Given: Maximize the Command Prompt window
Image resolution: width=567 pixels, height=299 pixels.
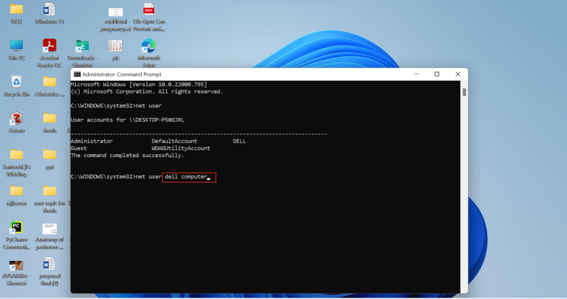Looking at the screenshot, I should point(437,74).
